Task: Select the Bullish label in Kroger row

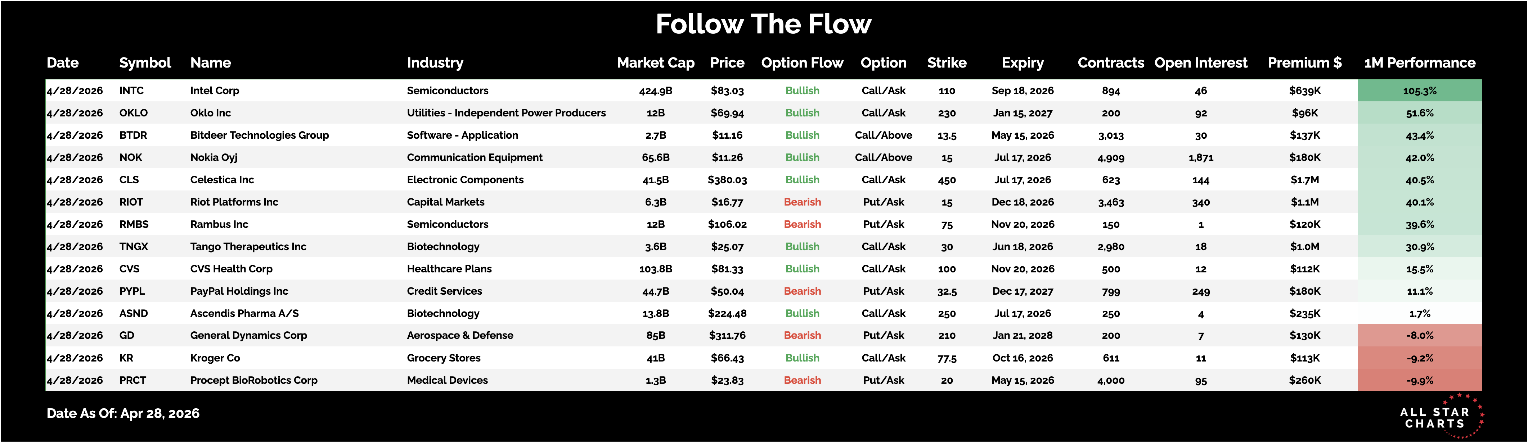Action: (x=802, y=358)
